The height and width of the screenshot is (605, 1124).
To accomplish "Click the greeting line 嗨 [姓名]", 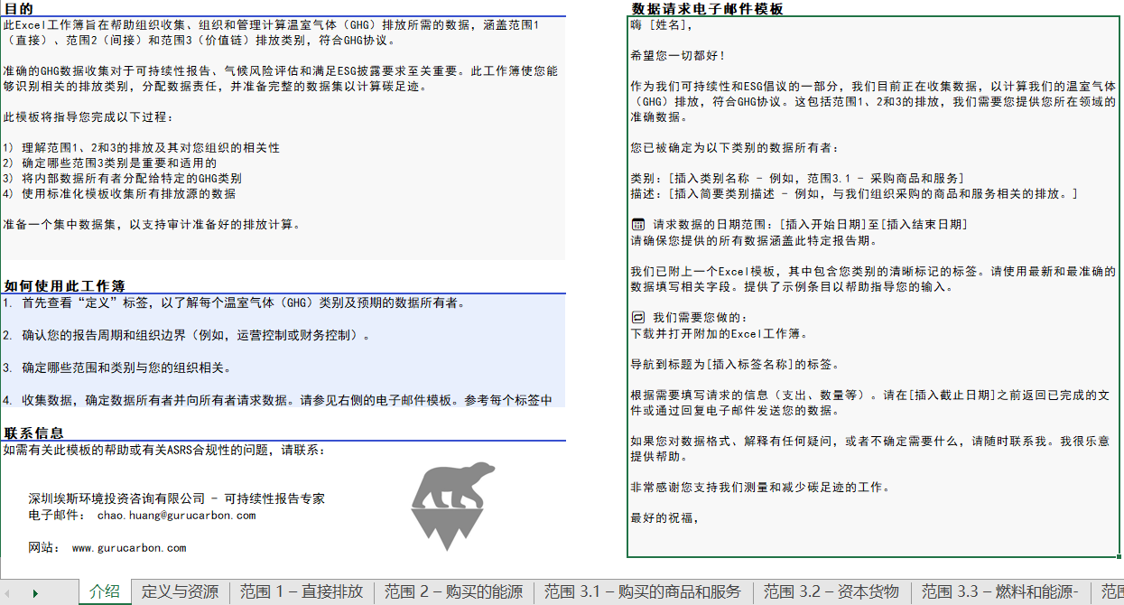I will click(663, 25).
